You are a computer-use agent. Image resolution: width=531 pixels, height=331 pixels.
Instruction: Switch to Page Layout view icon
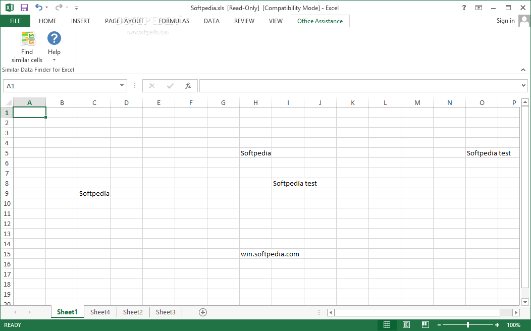pos(406,325)
